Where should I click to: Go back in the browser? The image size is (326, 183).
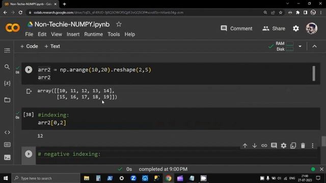(5, 12)
